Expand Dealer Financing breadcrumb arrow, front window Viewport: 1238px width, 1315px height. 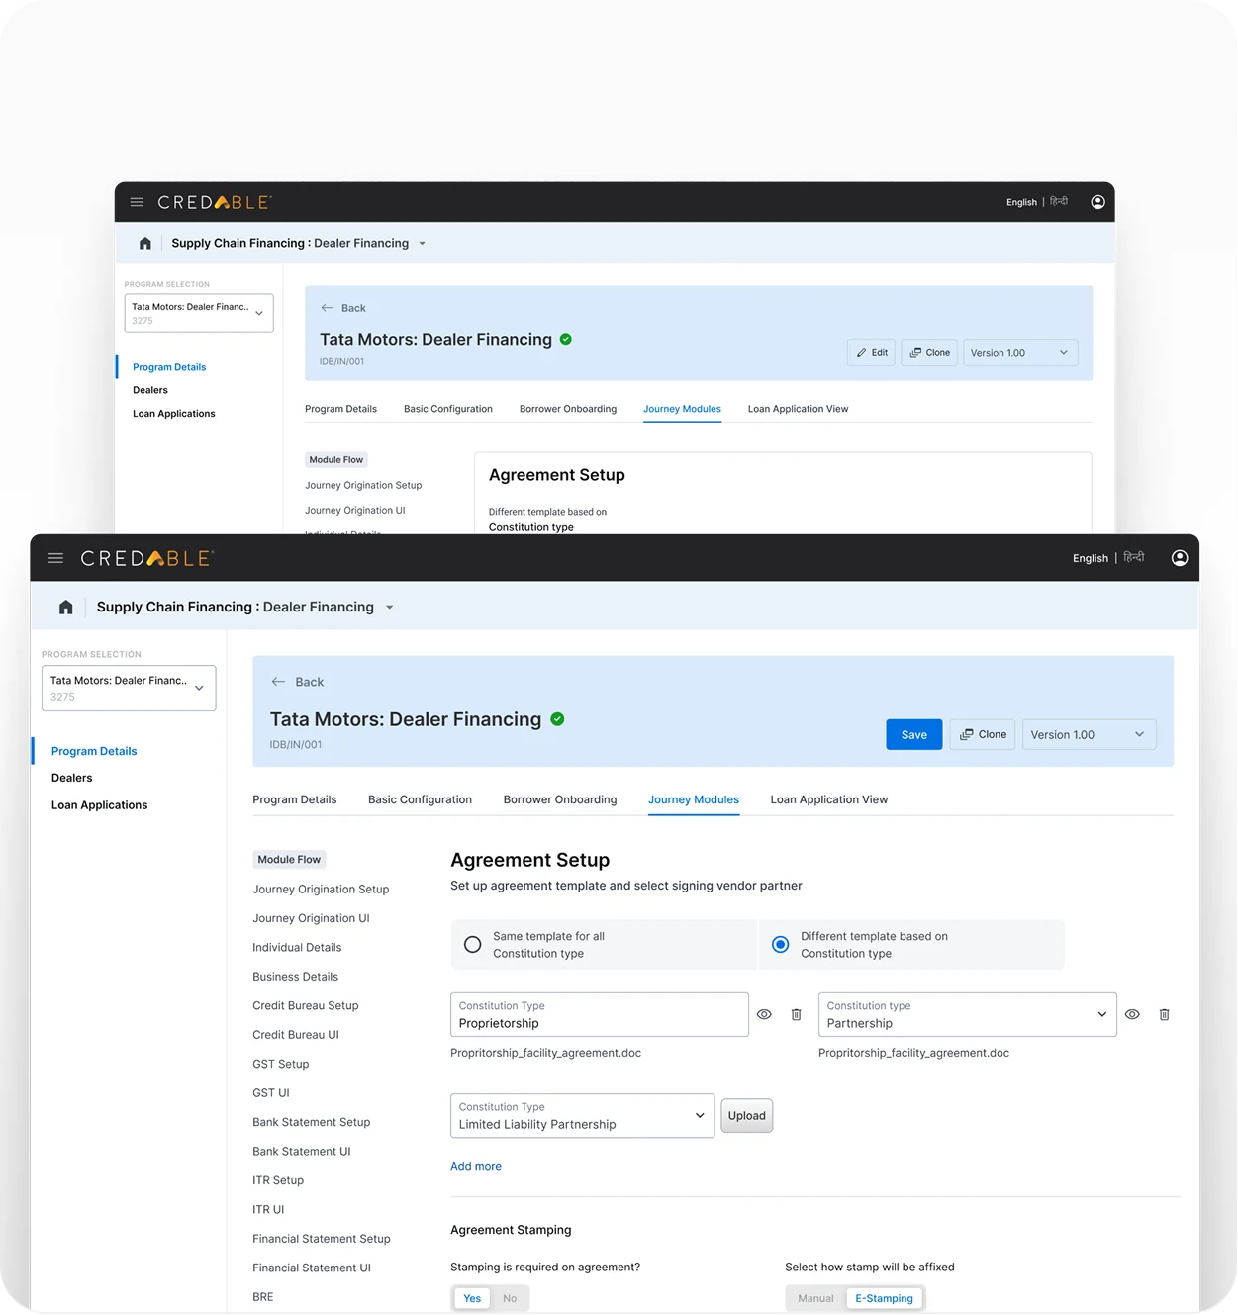click(x=390, y=608)
